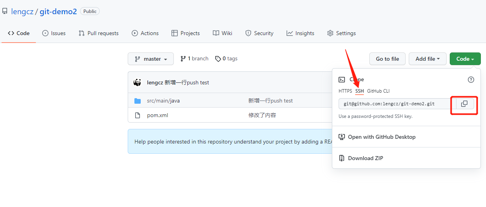Open the src/main/java folder
The width and height of the screenshot is (486, 207).
(163, 101)
